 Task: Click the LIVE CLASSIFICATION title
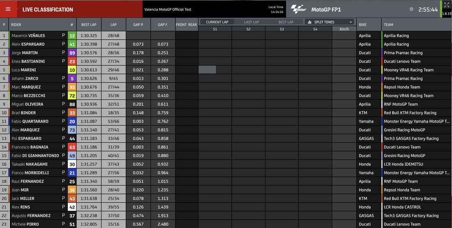click(x=48, y=9)
